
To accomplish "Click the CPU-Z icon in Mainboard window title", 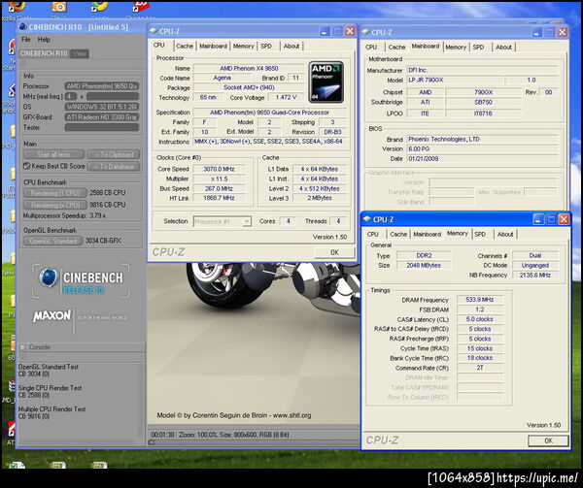I will point(367,33).
